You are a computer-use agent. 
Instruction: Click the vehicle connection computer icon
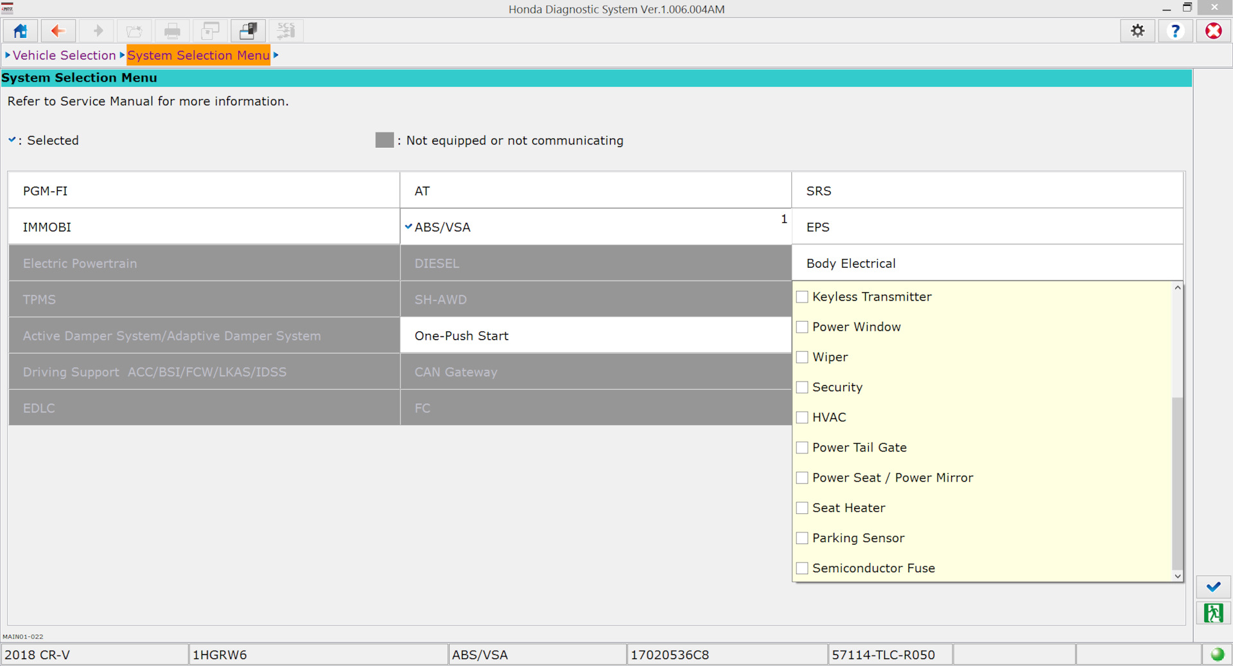tap(248, 31)
